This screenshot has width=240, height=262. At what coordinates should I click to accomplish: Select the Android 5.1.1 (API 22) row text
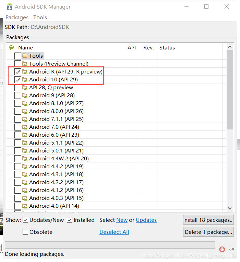pyautogui.click(x=56, y=143)
